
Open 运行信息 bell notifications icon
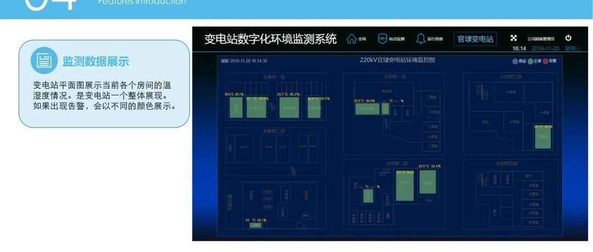pos(421,39)
